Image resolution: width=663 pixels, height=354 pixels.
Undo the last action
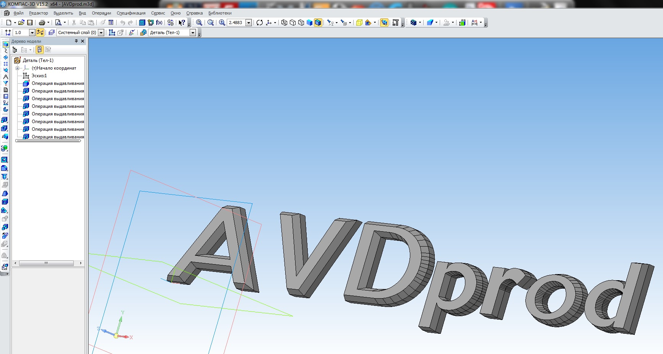[x=122, y=23]
